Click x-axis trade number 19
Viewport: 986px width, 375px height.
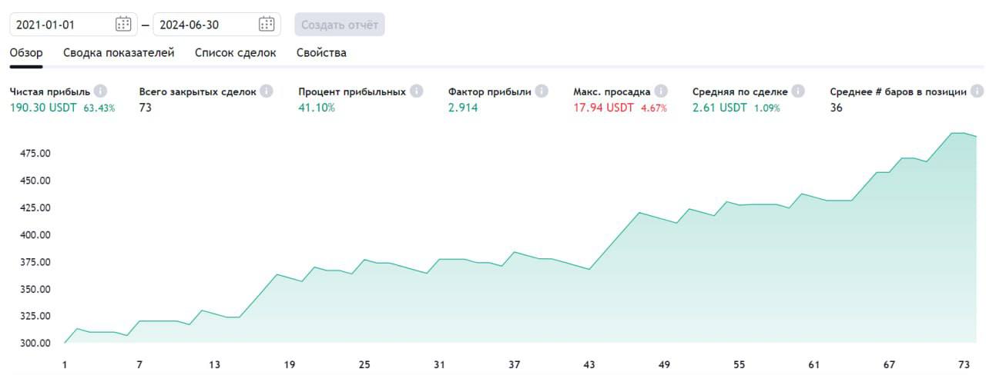(x=290, y=364)
